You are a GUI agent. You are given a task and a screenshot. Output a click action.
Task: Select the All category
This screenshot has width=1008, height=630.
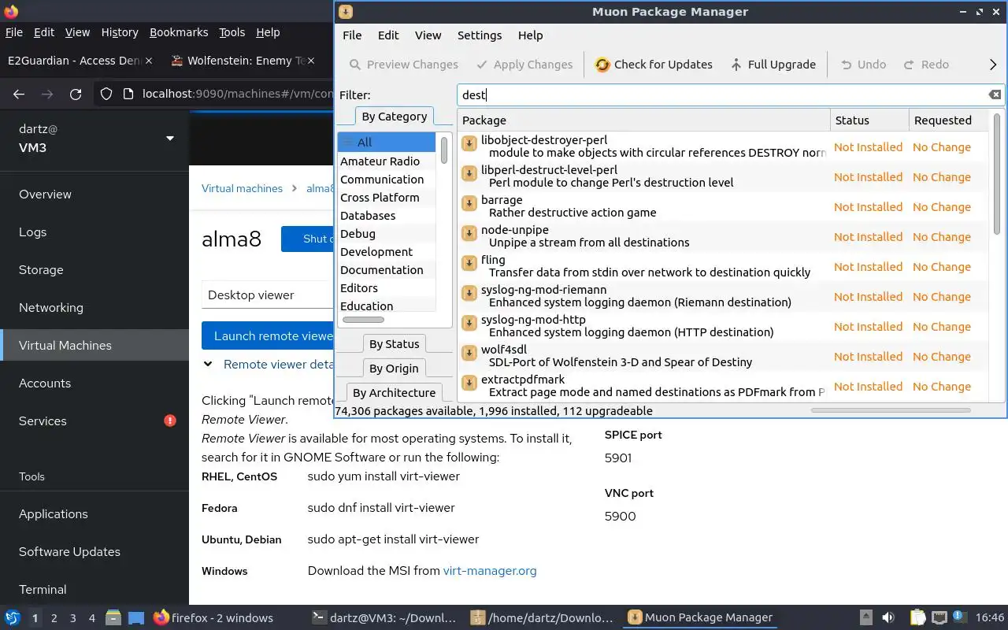[x=387, y=143]
